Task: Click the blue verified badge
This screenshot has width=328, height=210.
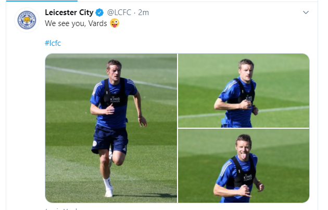Action: click(x=99, y=13)
